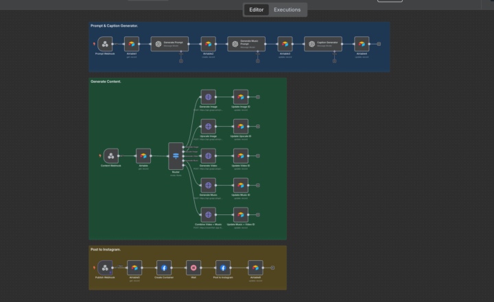This screenshot has height=302, width=494.
Task: Add node after Update Image ID plus
Action: point(258,97)
